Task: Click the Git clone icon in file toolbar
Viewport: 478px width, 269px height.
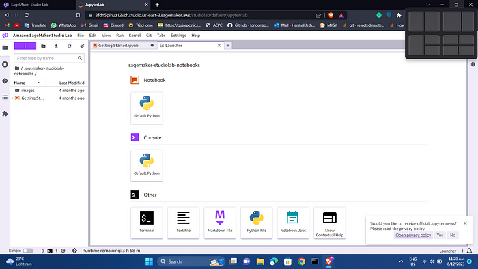Action: click(x=82, y=46)
